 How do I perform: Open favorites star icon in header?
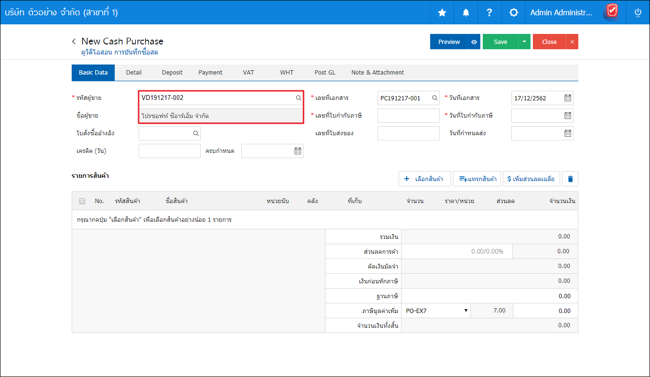(x=442, y=13)
